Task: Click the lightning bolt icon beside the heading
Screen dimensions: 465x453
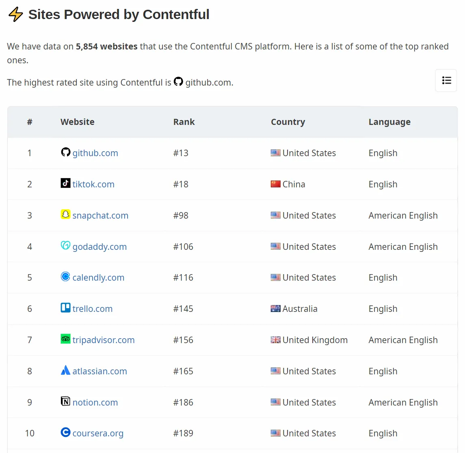Action: (x=15, y=15)
